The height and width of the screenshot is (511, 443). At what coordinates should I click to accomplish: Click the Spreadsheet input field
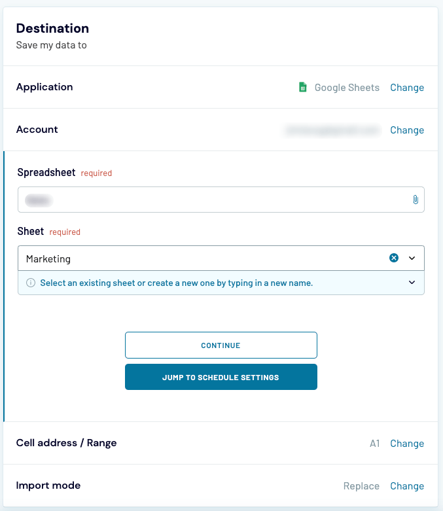tap(221, 200)
